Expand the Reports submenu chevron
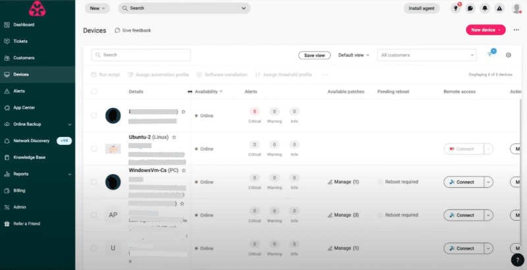527x270 pixels. (x=70, y=175)
